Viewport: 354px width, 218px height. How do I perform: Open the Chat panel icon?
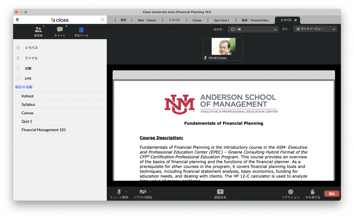coord(60,30)
